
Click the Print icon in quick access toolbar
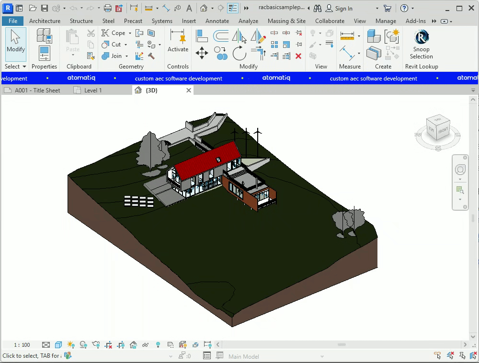click(108, 8)
